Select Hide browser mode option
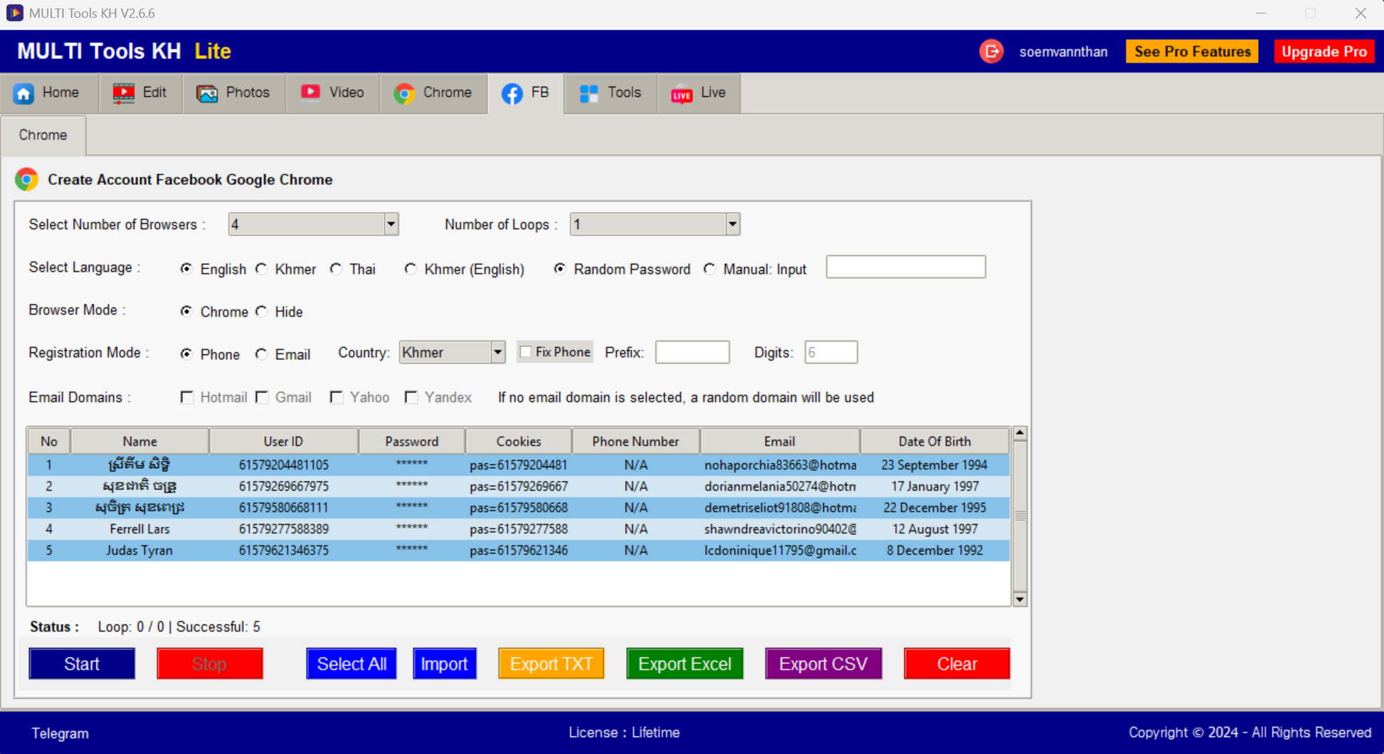 pos(262,312)
